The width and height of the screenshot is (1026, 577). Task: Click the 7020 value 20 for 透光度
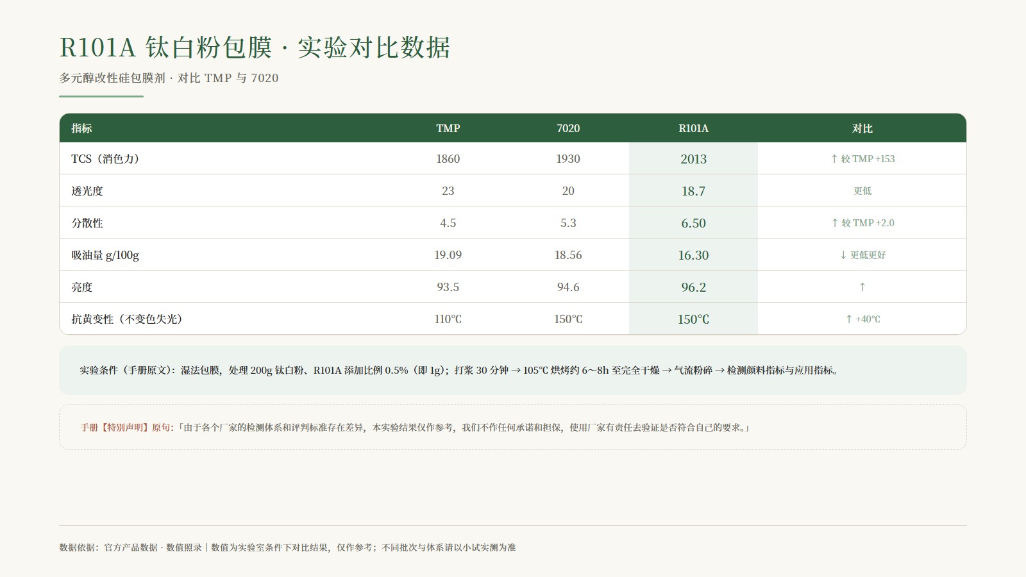[x=568, y=190]
